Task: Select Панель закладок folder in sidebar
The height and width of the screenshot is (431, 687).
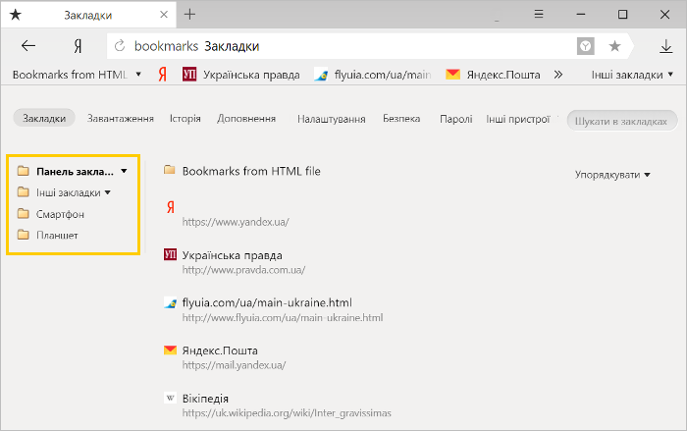Action: 75,172
